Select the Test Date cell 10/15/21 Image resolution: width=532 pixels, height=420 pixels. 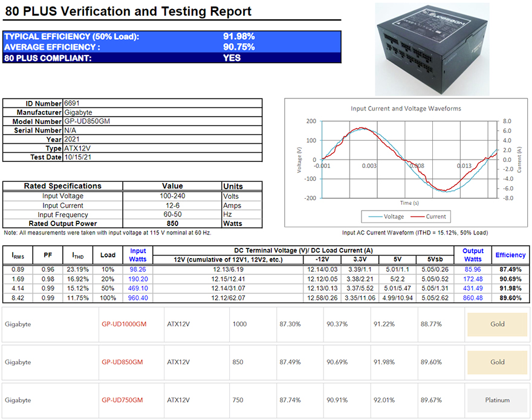click(78, 157)
